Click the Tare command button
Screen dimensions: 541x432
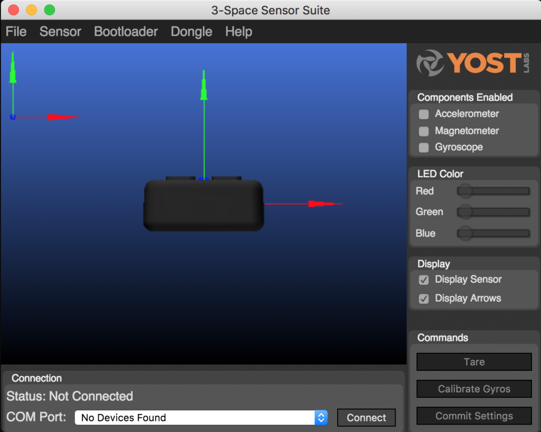pos(474,362)
